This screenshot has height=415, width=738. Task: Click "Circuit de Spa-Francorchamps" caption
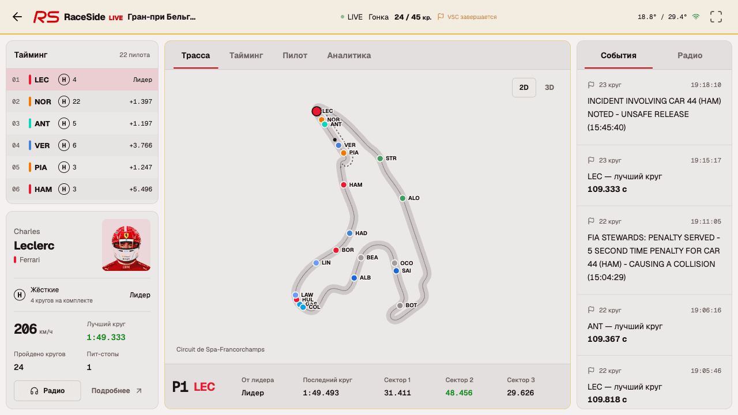(221, 349)
